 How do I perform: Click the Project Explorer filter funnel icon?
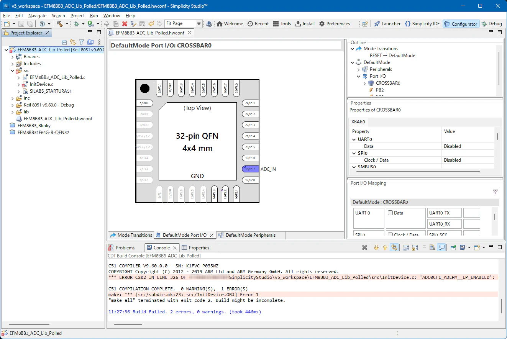(81, 42)
